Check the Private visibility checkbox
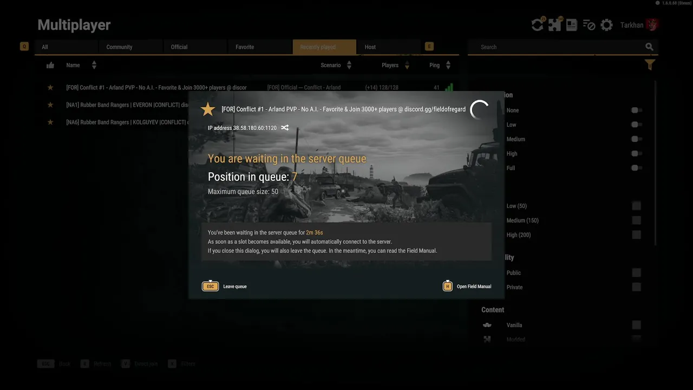Viewport: 693px width, 390px height. (x=637, y=287)
